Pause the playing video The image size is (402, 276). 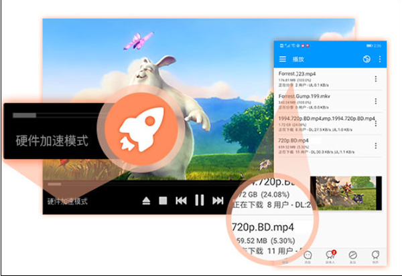(199, 200)
